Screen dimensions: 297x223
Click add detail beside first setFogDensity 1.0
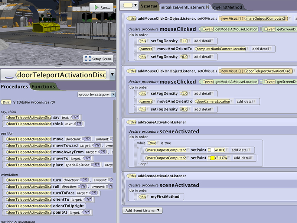(204, 41)
